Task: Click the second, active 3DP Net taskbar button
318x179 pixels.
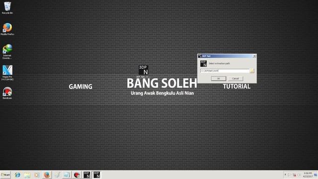Action: [96, 175]
